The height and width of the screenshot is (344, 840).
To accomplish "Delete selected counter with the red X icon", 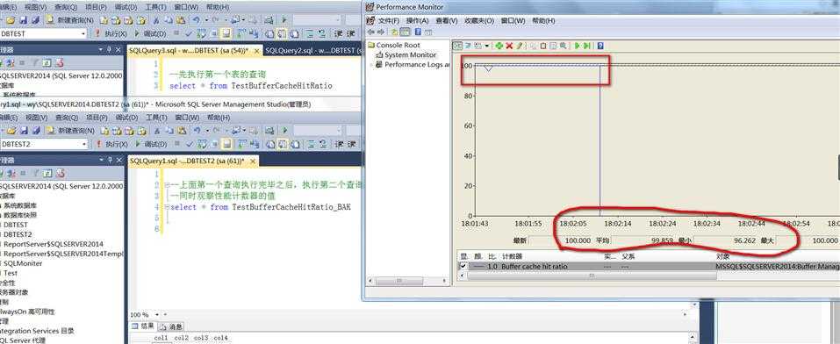I will (x=509, y=47).
